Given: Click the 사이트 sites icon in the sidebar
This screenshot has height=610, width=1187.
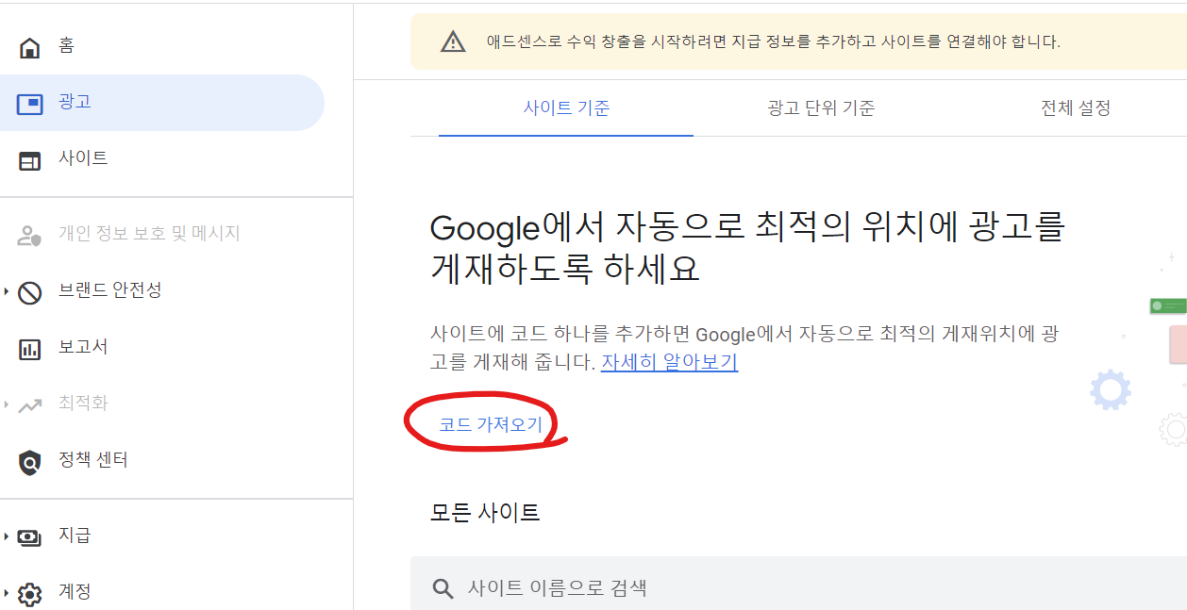Looking at the screenshot, I should pos(30,160).
